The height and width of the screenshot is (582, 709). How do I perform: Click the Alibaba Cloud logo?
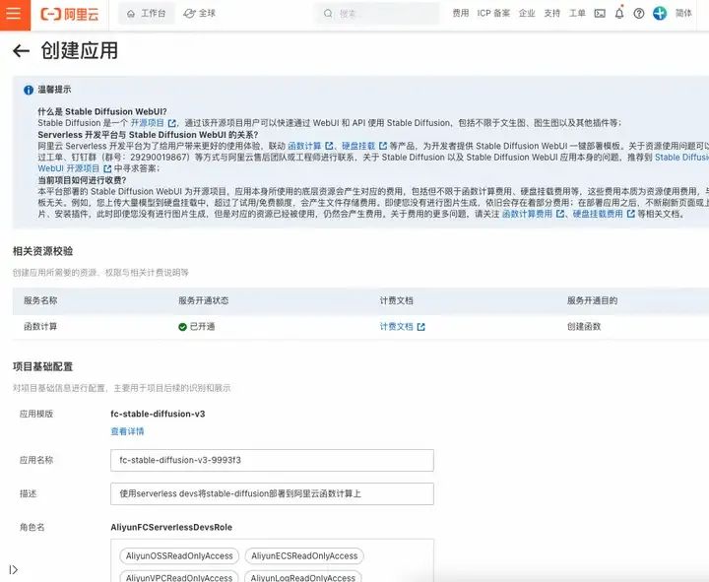click(x=70, y=14)
